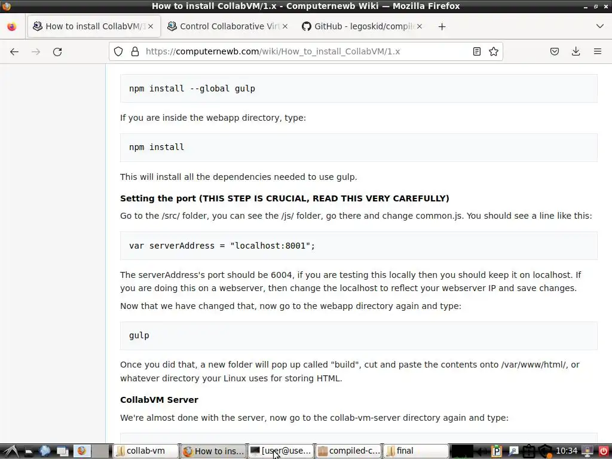Expand the list all tabs dropdown
This screenshot has height=459, width=612.
pos(600,26)
